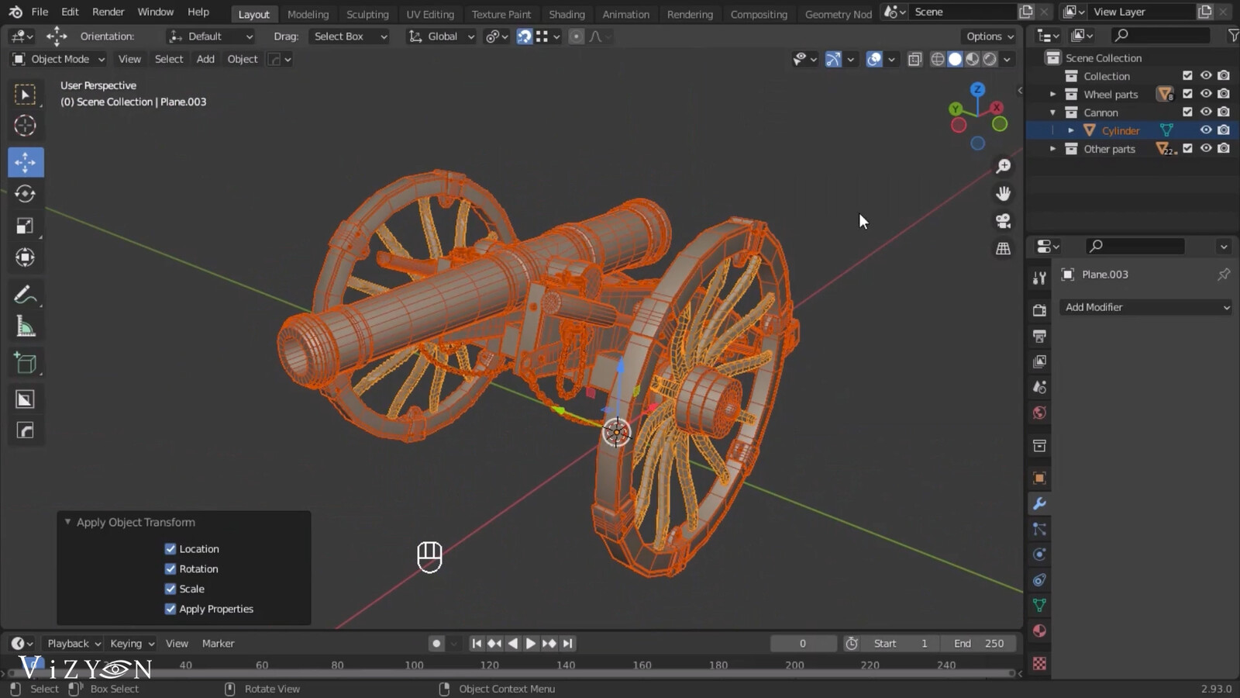Open the View Layer properties tab
This screenshot has width=1240, height=698.
pos(1039,361)
